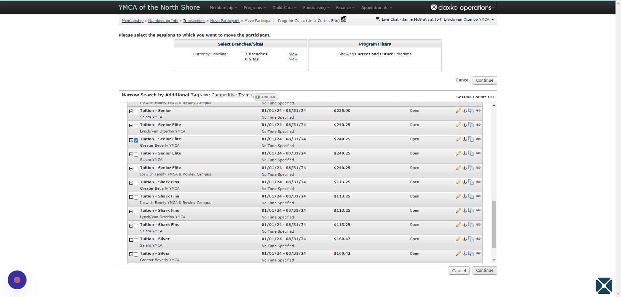Show info for Senior Elite, Ipswich Family YMCA

click(x=465, y=168)
